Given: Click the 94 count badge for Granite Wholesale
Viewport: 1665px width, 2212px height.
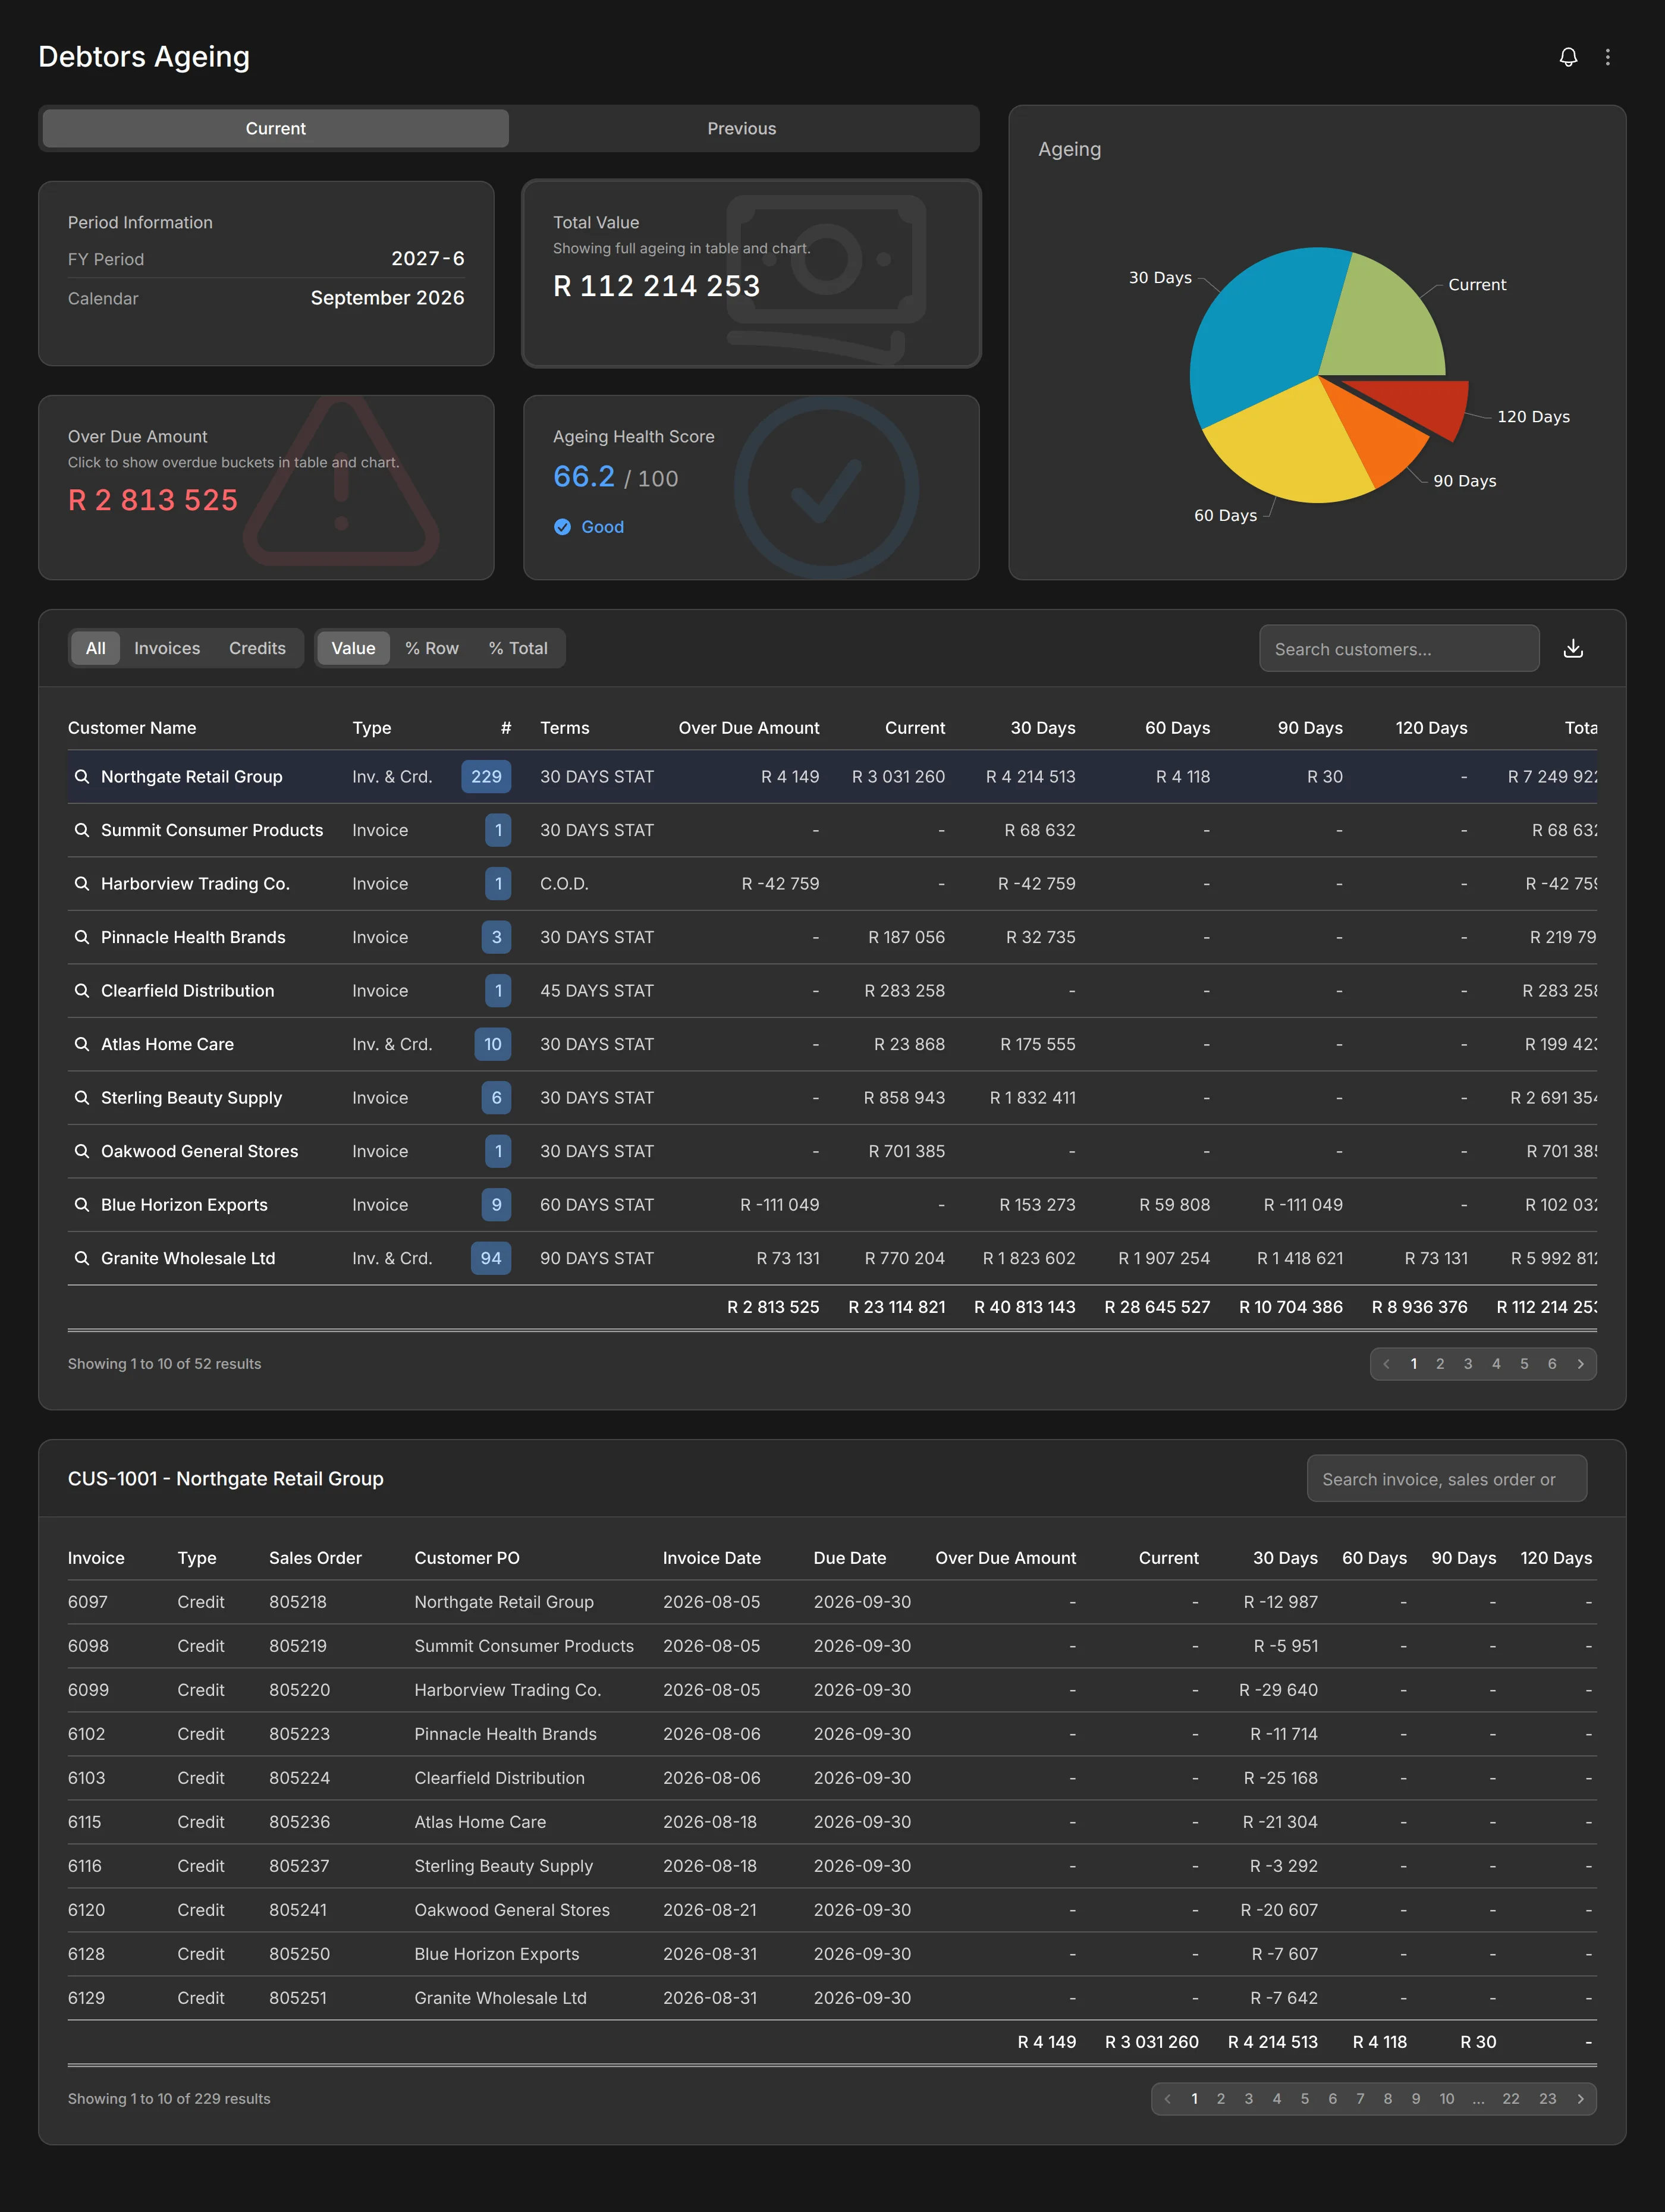Looking at the screenshot, I should coord(491,1258).
